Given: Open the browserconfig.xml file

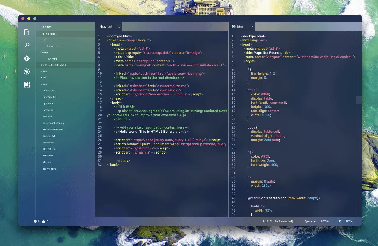Looking at the screenshot, I should coord(53,130).
